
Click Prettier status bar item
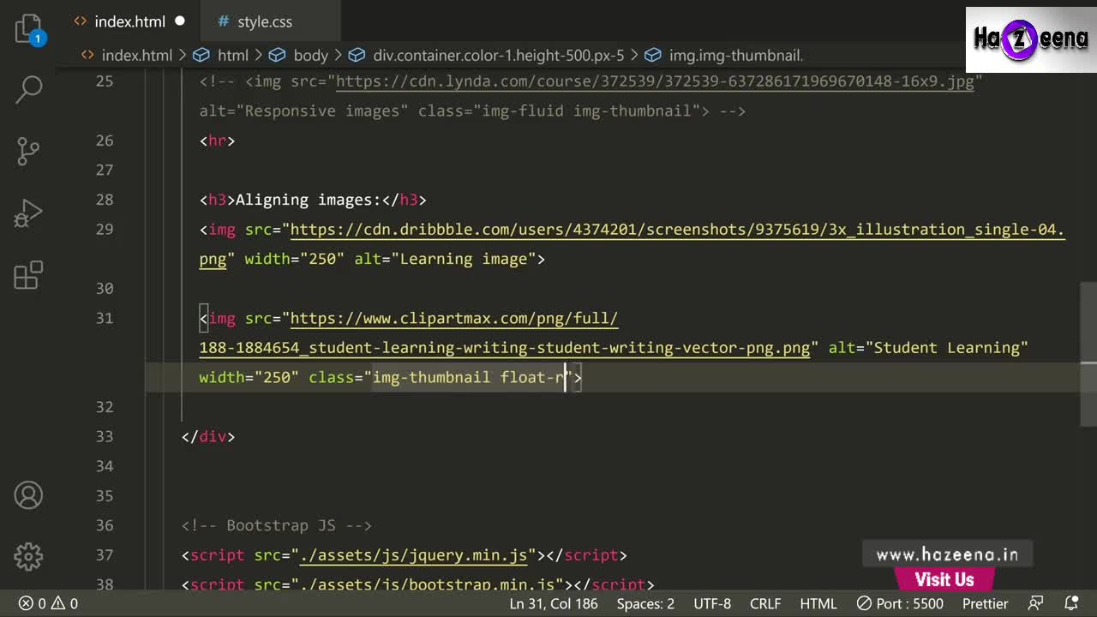coord(985,603)
